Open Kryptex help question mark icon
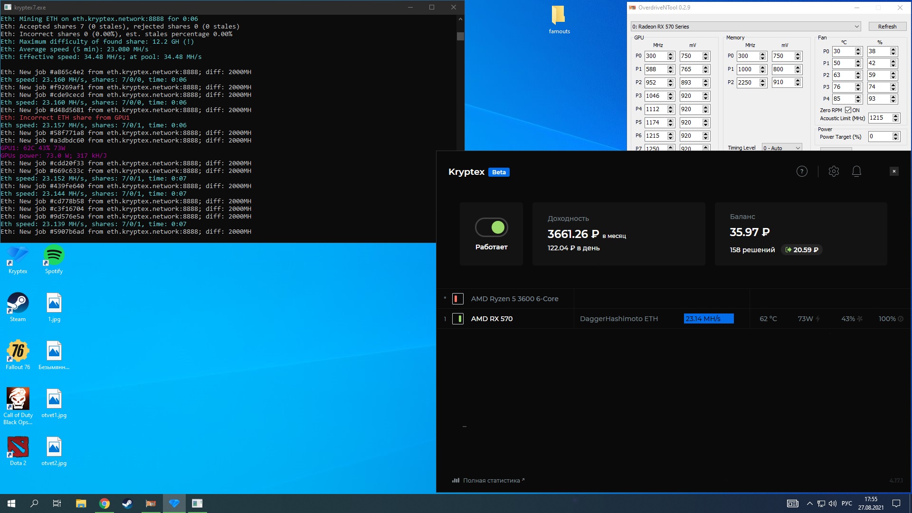 tap(802, 171)
